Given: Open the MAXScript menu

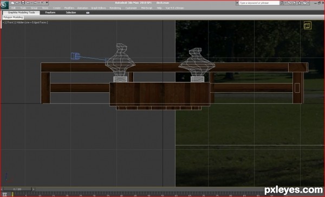Looking at the screenshot, I should [147, 8].
